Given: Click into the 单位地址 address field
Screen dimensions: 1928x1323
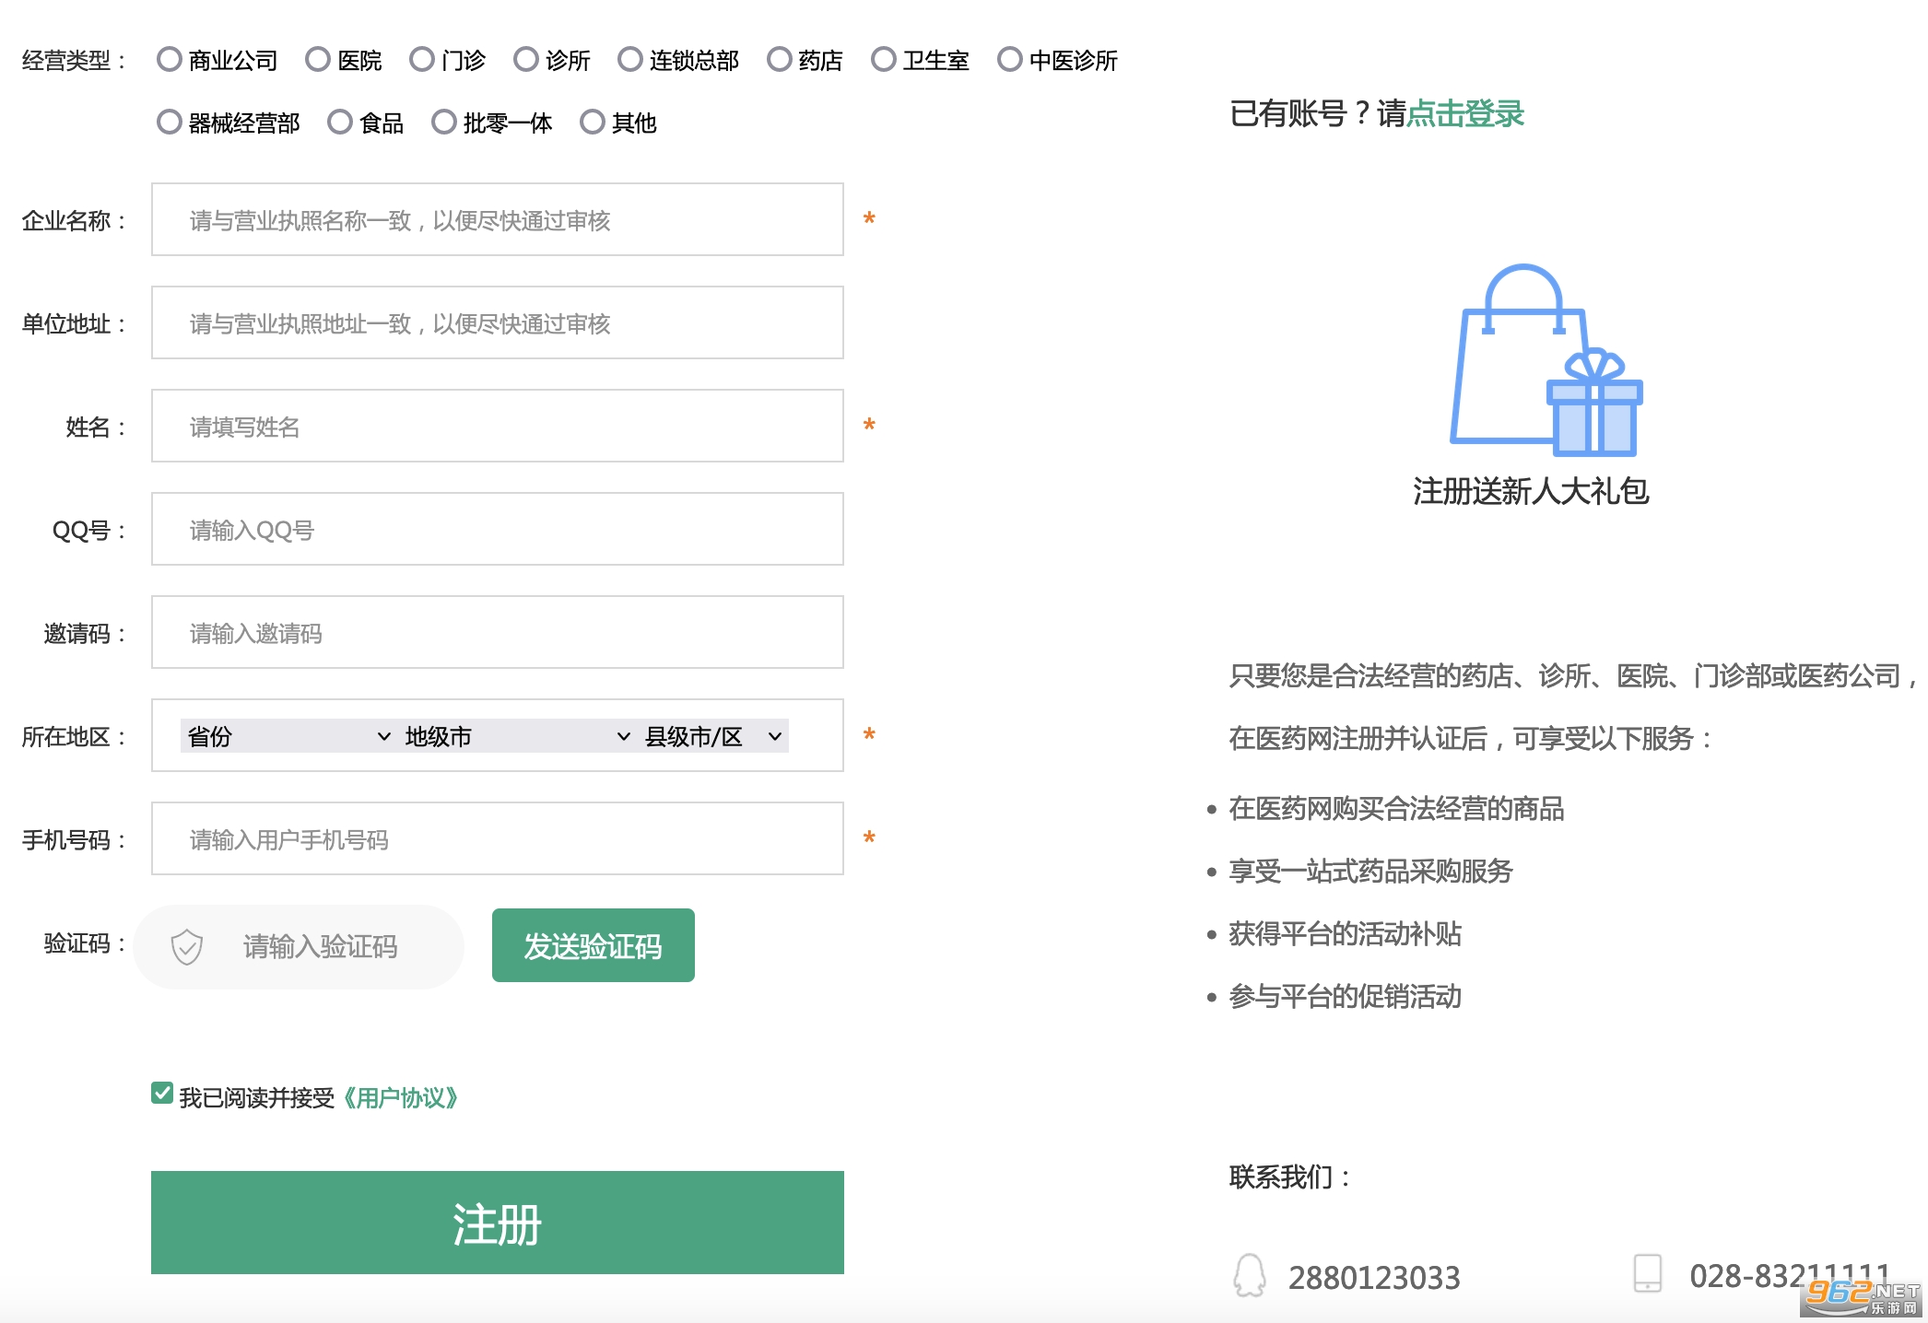Looking at the screenshot, I should pyautogui.click(x=498, y=323).
